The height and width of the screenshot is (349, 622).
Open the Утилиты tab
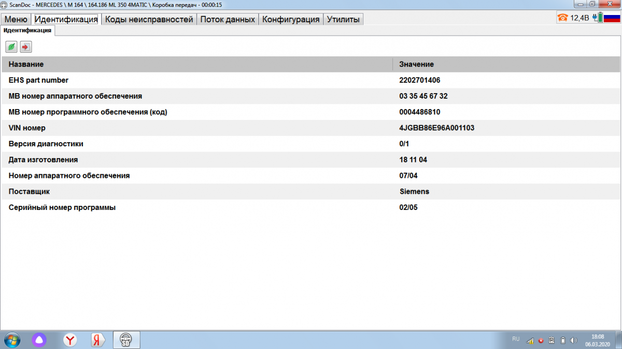pos(343,19)
